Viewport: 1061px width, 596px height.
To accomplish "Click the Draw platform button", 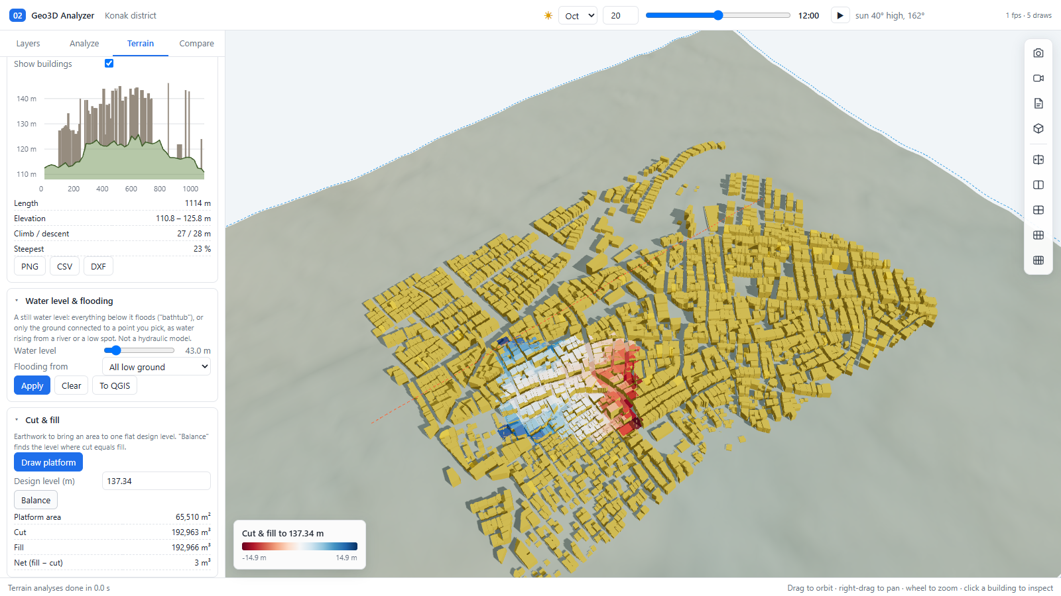I will [x=48, y=462].
